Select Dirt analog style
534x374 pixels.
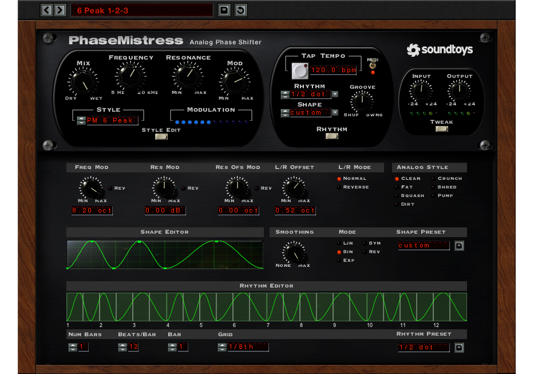click(397, 204)
